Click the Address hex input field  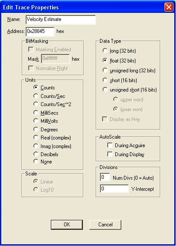click(40, 32)
